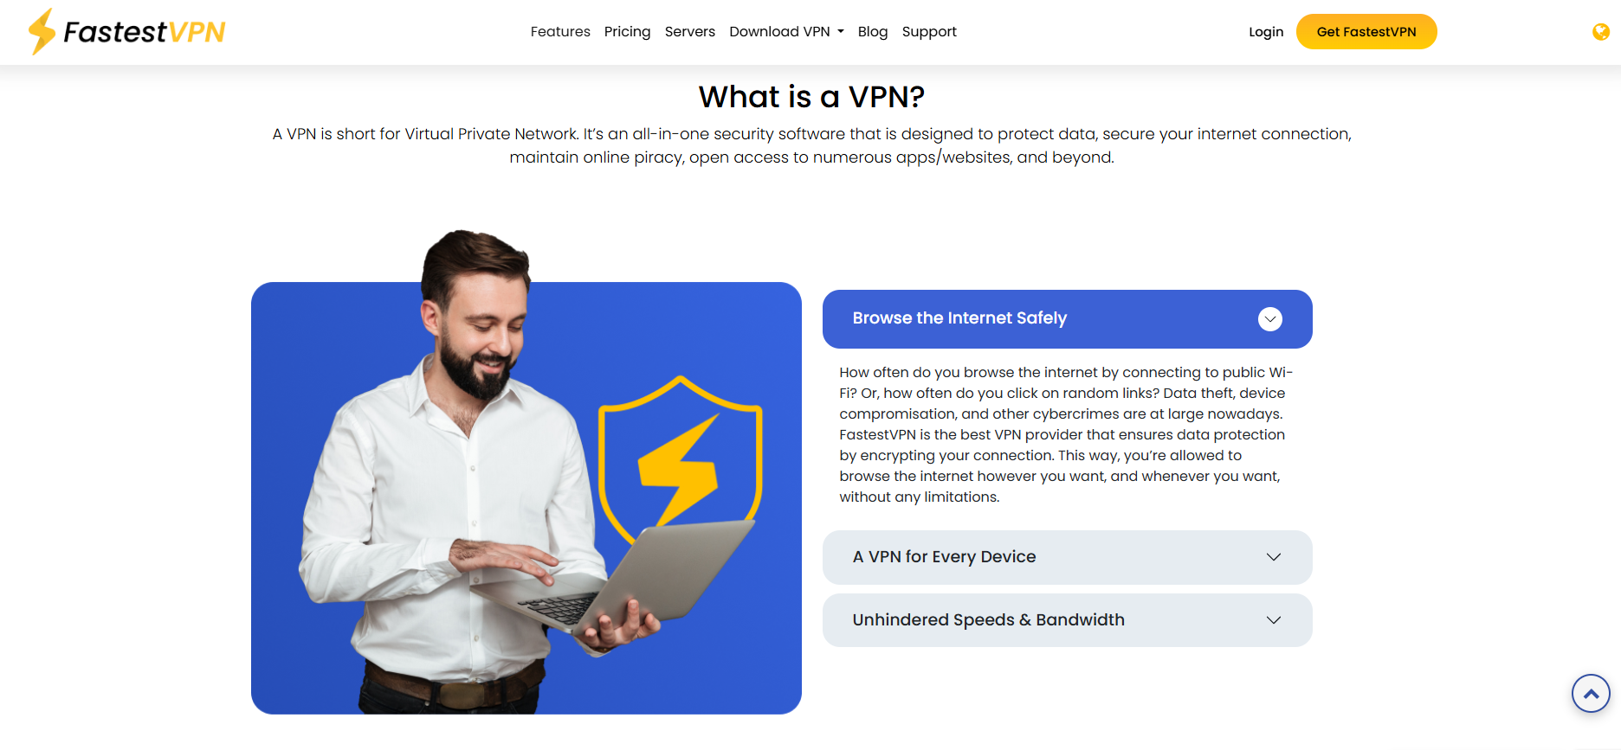Open the Download VPN dropdown menu
Viewport: 1621px width, 750px height.
tap(786, 32)
